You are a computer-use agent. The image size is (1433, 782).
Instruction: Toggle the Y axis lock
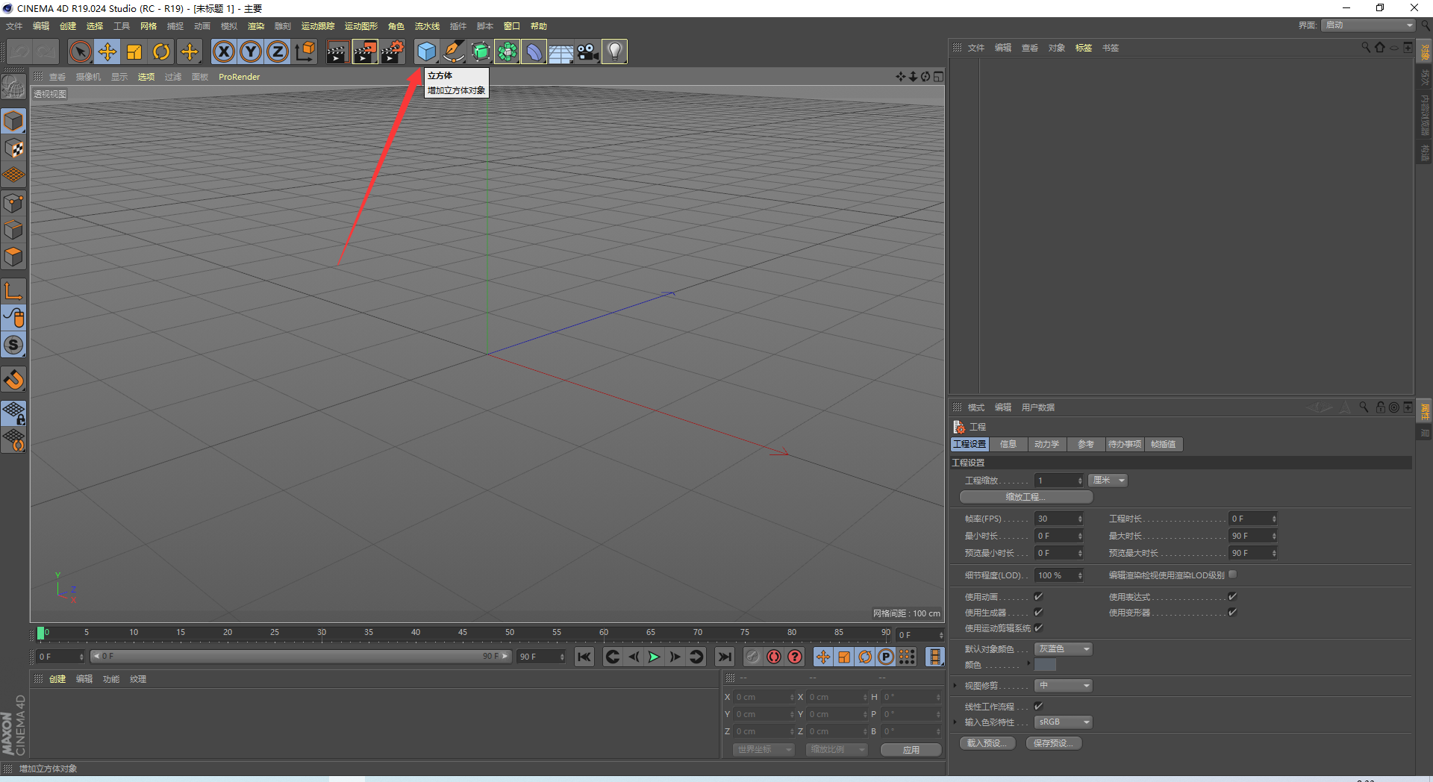(x=251, y=51)
